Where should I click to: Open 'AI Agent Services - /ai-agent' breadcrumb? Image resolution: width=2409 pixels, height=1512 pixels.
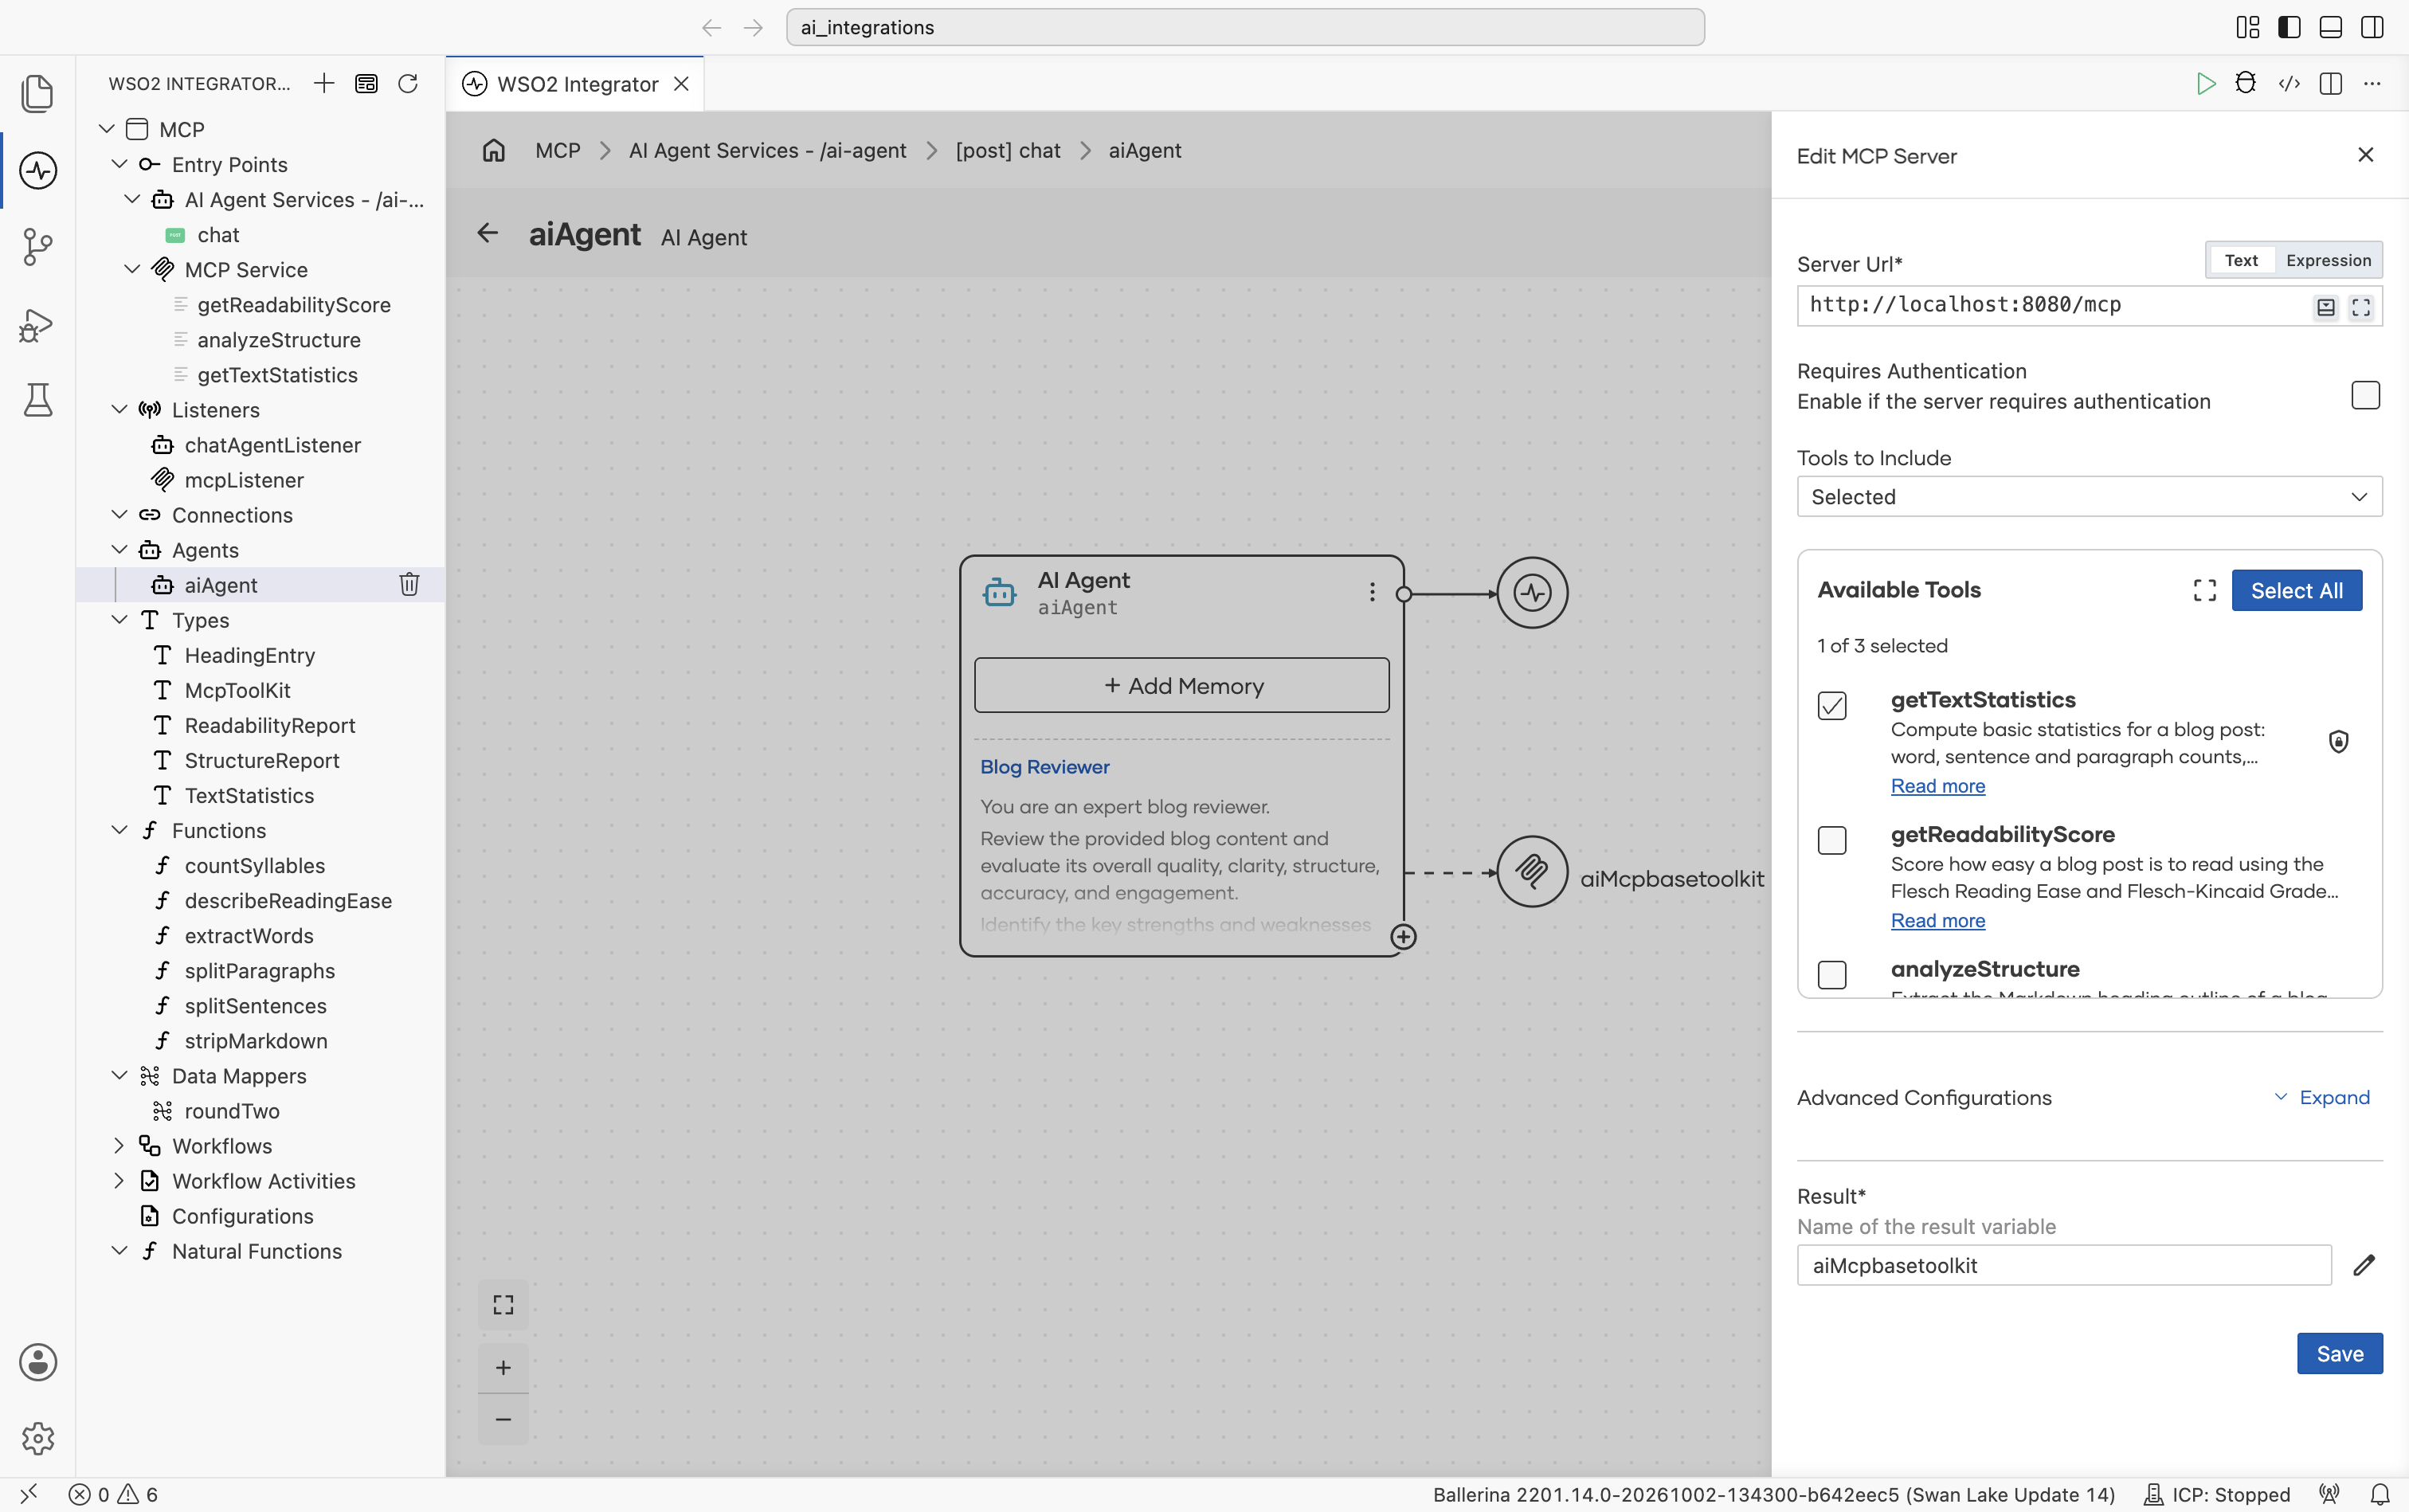coord(767,151)
